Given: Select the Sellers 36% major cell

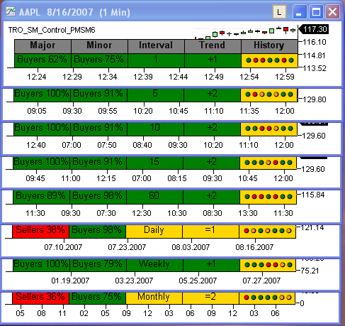Looking at the screenshot, I should [x=40, y=298].
